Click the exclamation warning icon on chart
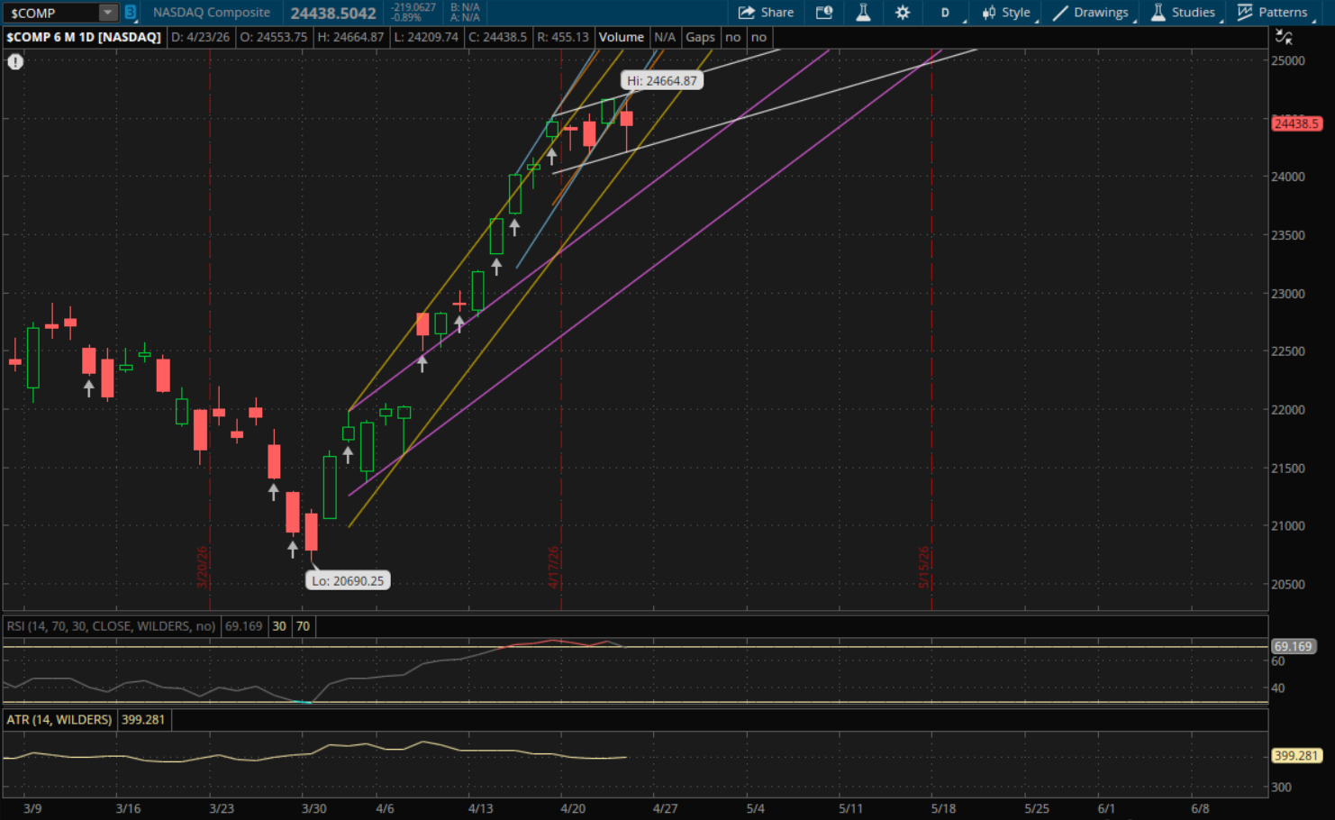This screenshot has height=820, width=1335. coord(15,62)
